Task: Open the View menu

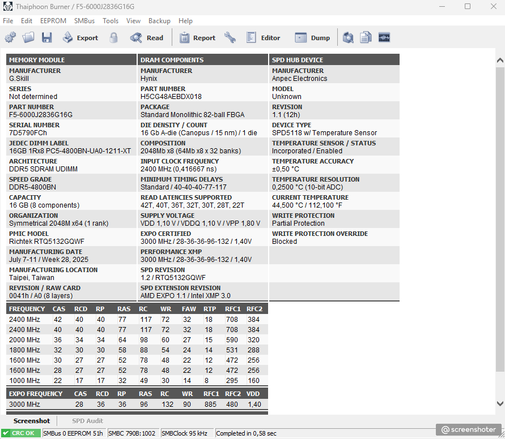Action: point(133,21)
